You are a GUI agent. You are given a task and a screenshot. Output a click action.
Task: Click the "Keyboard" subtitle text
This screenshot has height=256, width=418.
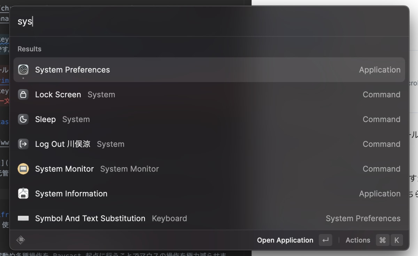tap(169, 218)
